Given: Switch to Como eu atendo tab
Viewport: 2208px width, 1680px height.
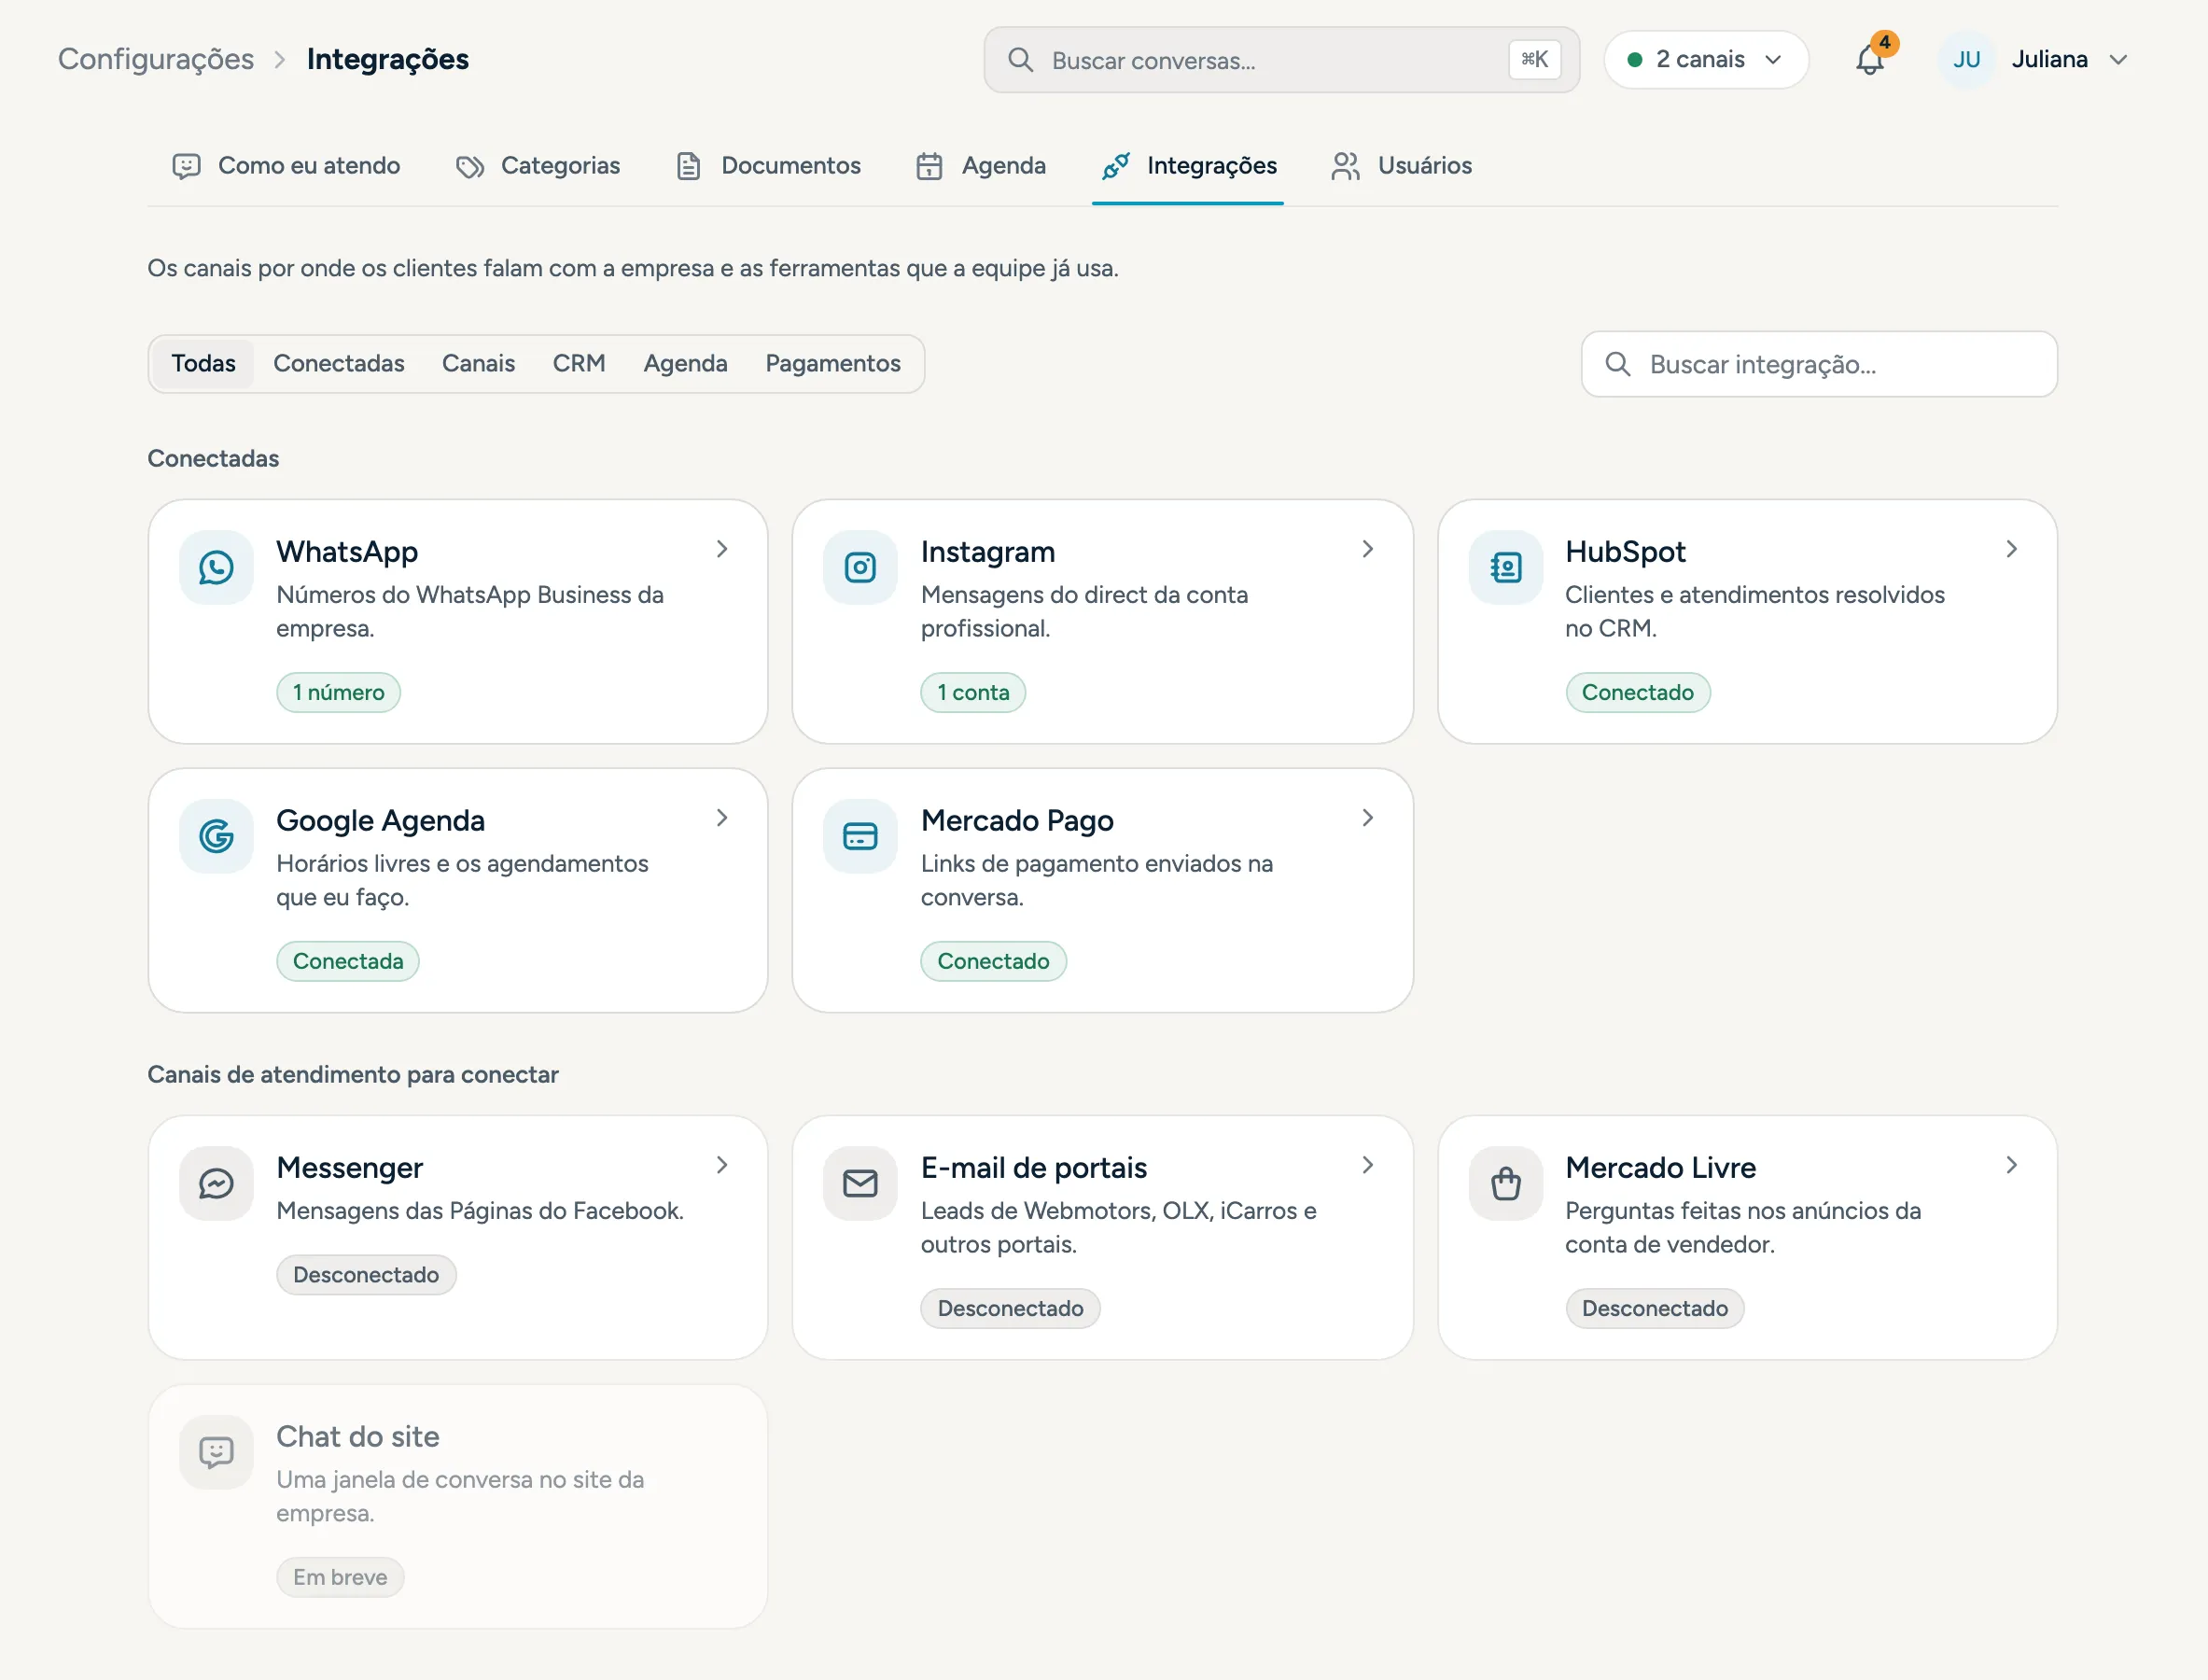Looking at the screenshot, I should coord(286,166).
